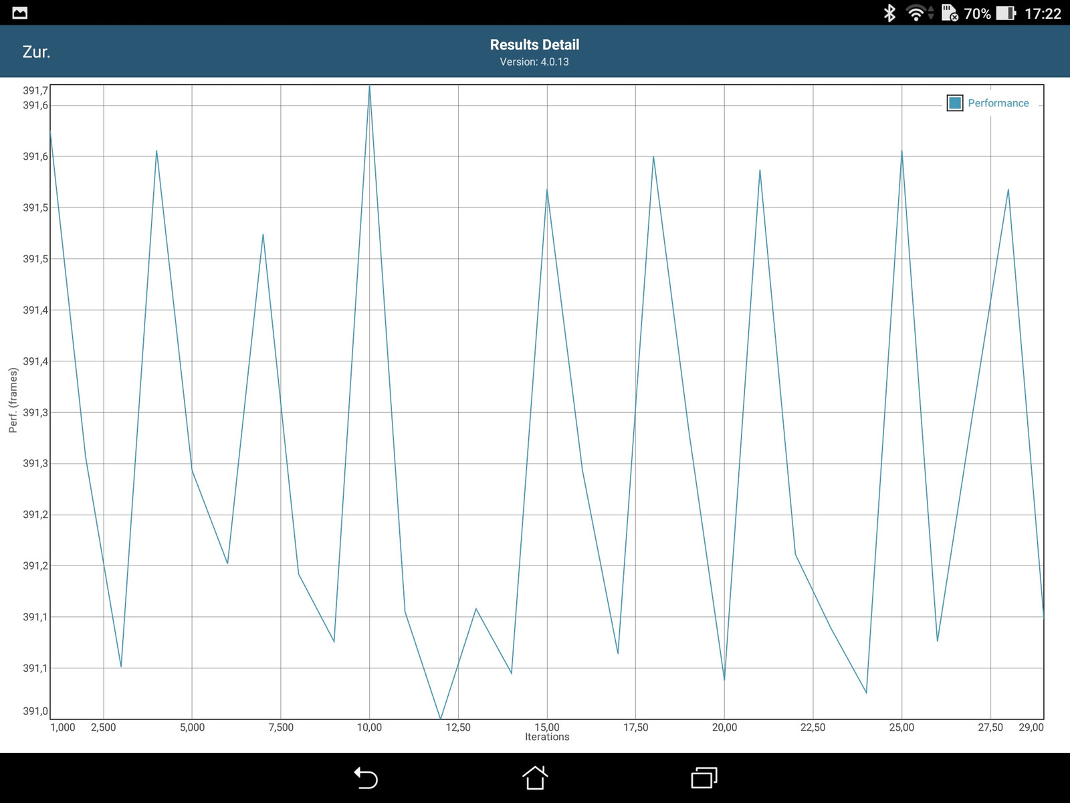Tap the screenshot notification icon
Image resolution: width=1070 pixels, height=803 pixels.
[20, 13]
